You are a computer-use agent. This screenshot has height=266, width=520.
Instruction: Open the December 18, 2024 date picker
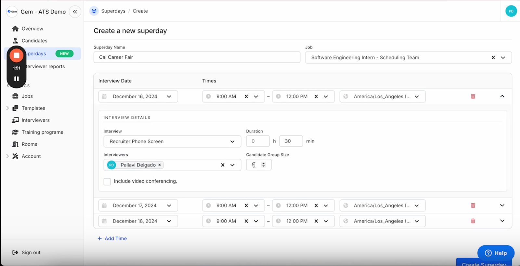coord(138,221)
